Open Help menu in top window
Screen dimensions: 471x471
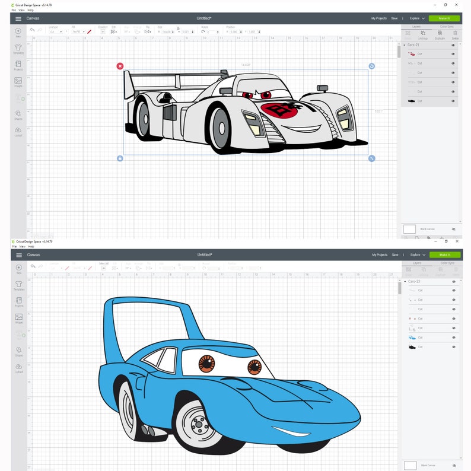pos(31,10)
